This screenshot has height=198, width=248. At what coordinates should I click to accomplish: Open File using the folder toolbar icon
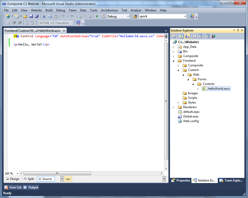pyautogui.click(x=25, y=17)
